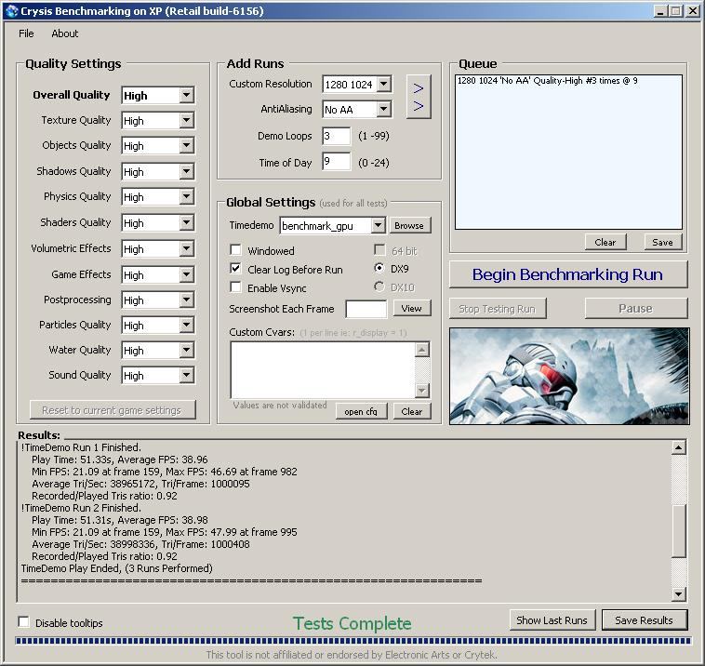Expand the Overall Quality dropdown
Image resolution: width=705 pixels, height=666 pixels.
[x=186, y=95]
